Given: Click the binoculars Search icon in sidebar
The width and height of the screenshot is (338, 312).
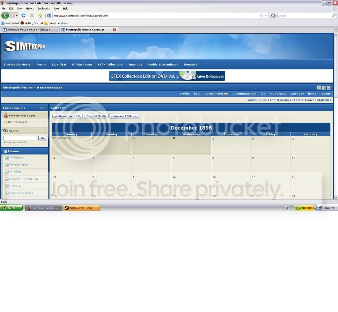Looking at the screenshot, I should click(x=5, y=130).
